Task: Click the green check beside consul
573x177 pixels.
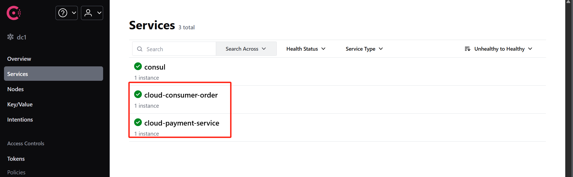Action: [138, 66]
